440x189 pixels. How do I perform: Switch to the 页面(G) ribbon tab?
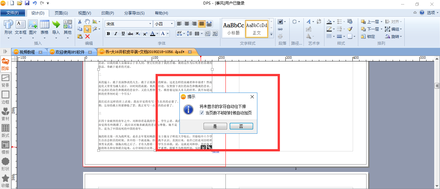point(61,13)
